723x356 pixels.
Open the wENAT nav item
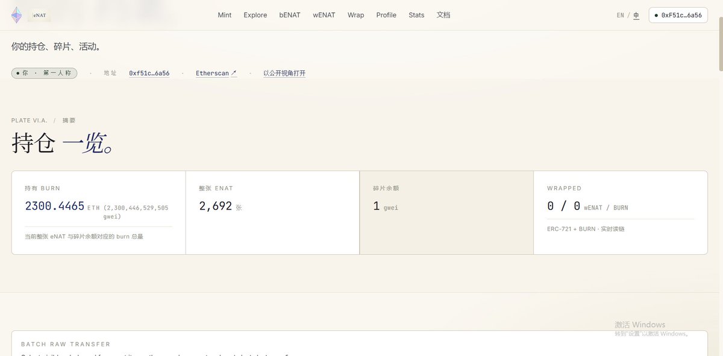tap(324, 15)
